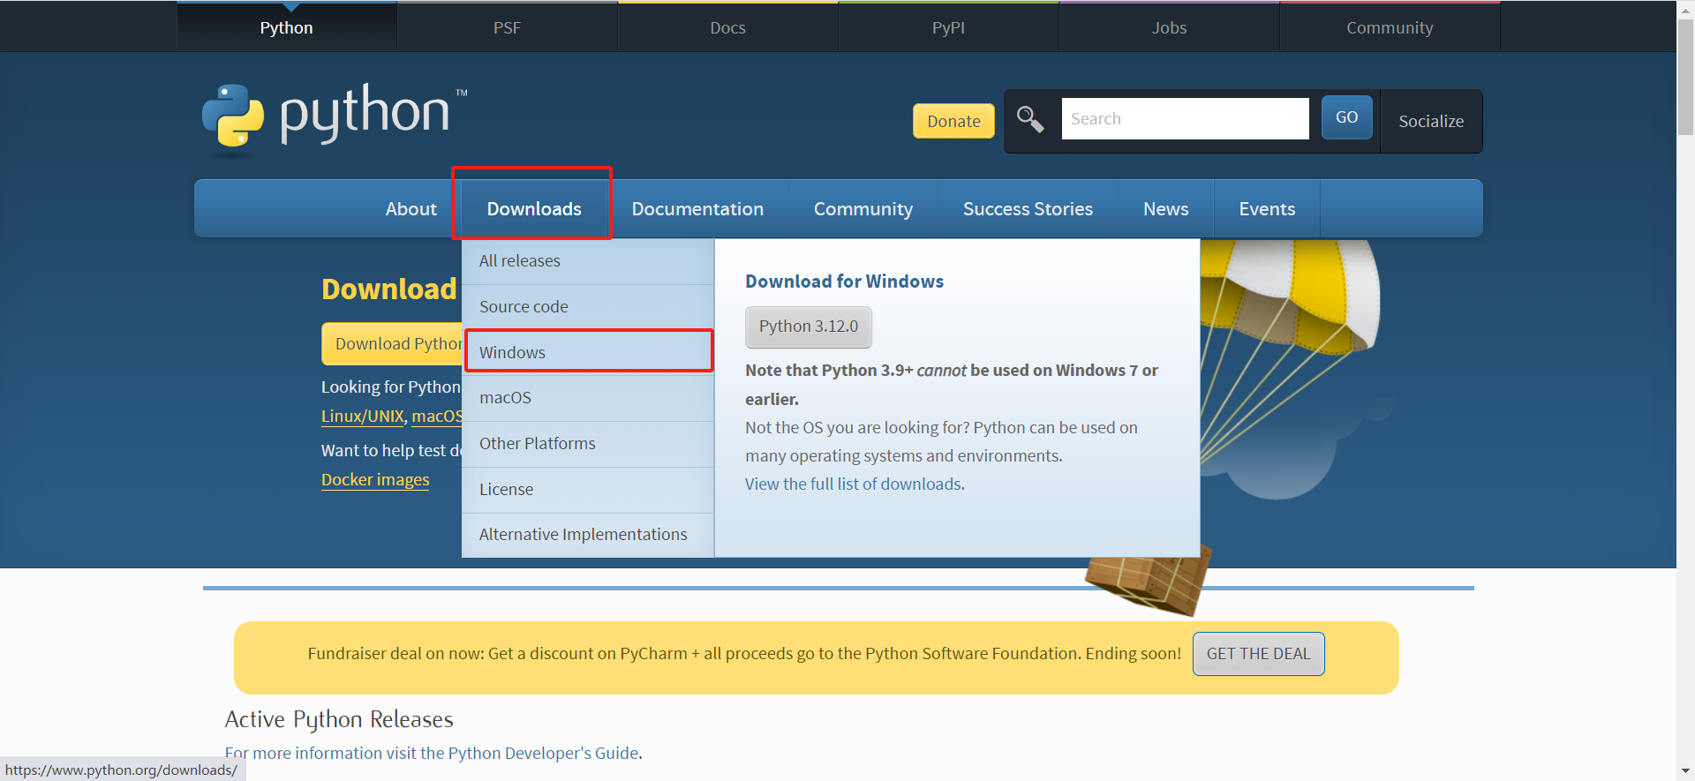
Task: Open the Docker images link
Action: [375, 480]
